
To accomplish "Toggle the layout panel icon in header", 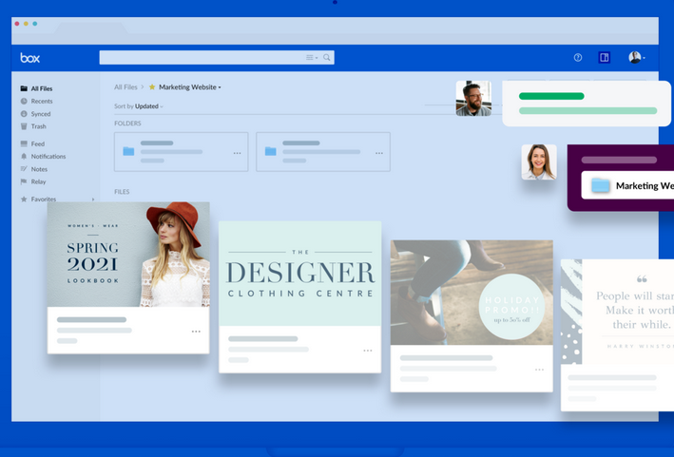I will [604, 58].
